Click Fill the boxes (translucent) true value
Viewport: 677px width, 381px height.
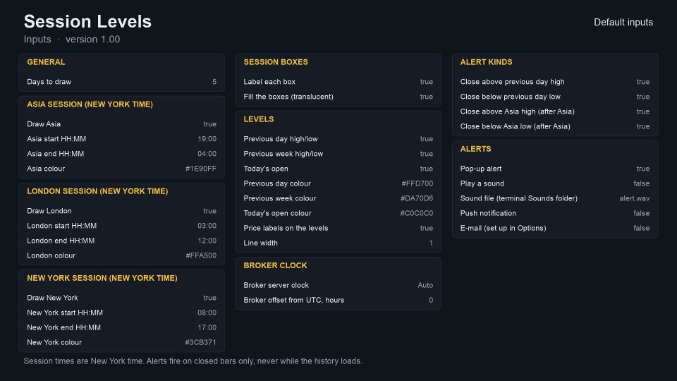pyautogui.click(x=427, y=97)
